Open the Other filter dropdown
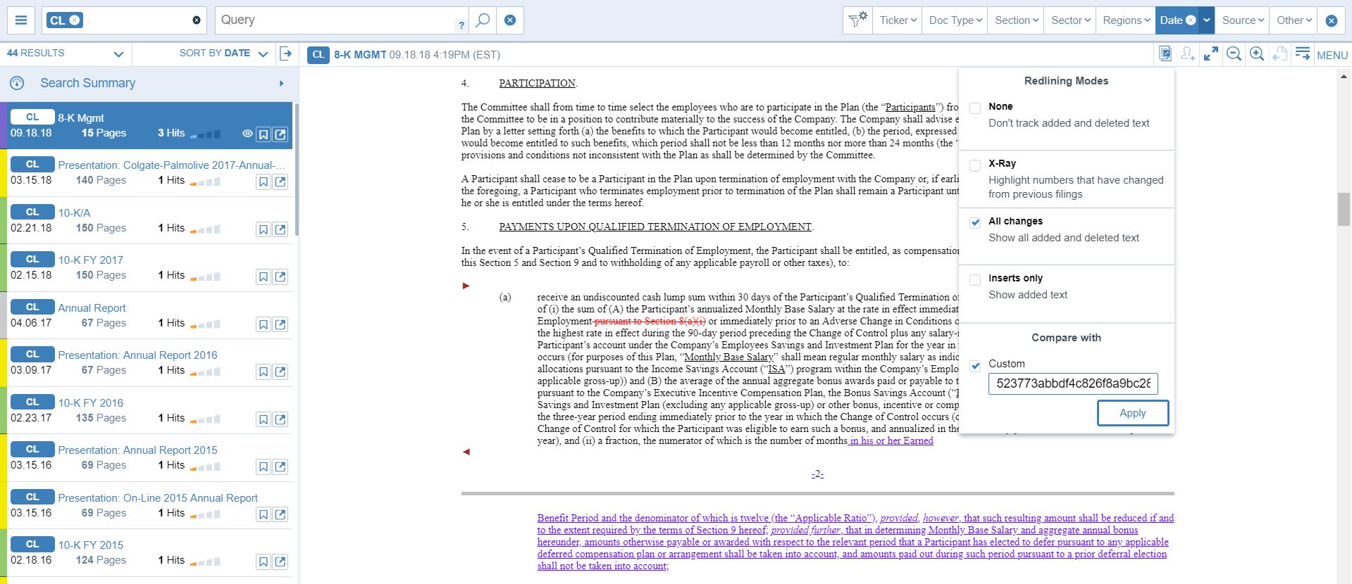This screenshot has height=584, width=1352. 1294,20
